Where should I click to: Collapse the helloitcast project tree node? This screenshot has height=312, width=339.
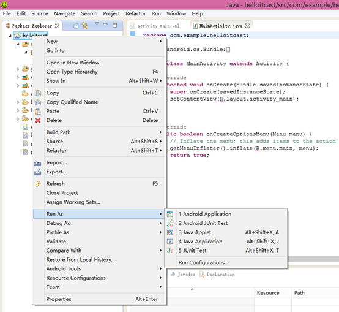click(x=10, y=36)
